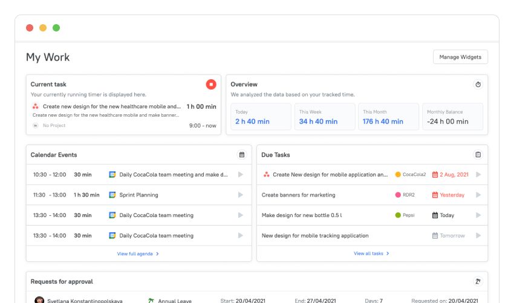Open the View full agenda link
514x303 pixels.
138,253
